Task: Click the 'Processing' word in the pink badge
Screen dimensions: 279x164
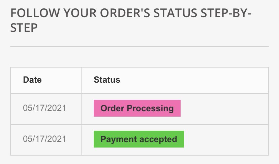Action: point(150,109)
